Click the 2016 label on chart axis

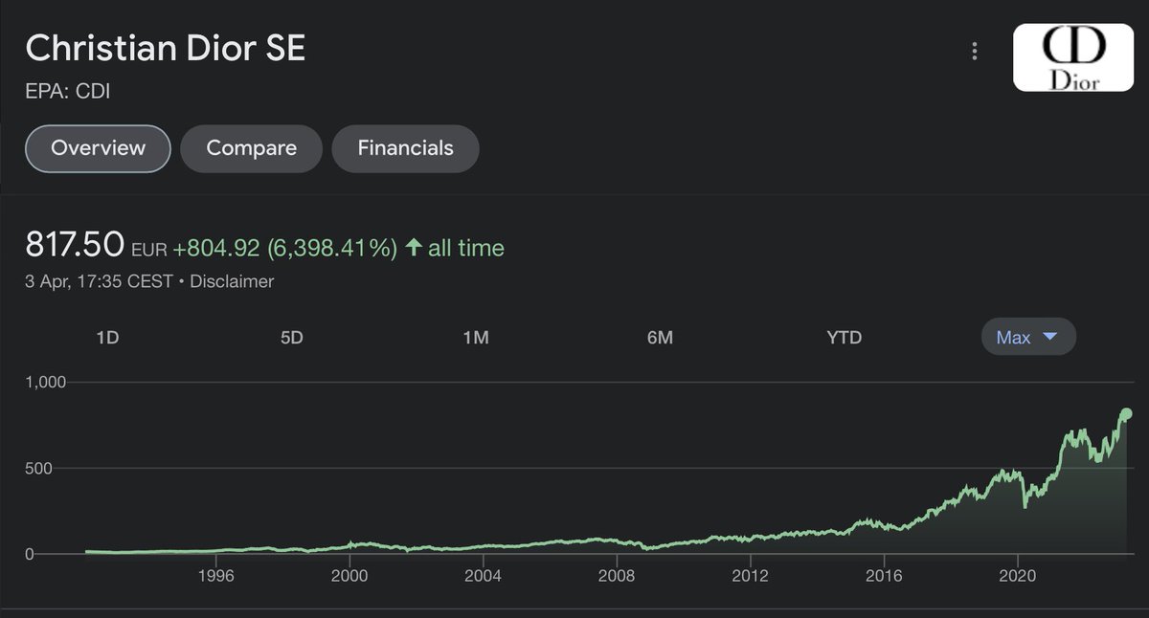[884, 576]
